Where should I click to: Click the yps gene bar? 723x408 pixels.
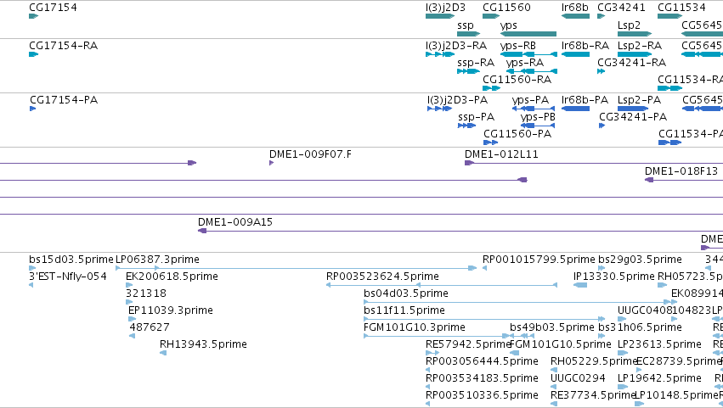(528, 34)
